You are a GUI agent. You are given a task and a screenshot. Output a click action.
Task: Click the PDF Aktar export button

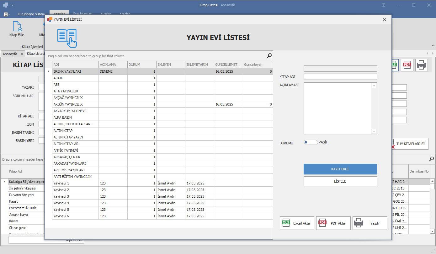333,223
